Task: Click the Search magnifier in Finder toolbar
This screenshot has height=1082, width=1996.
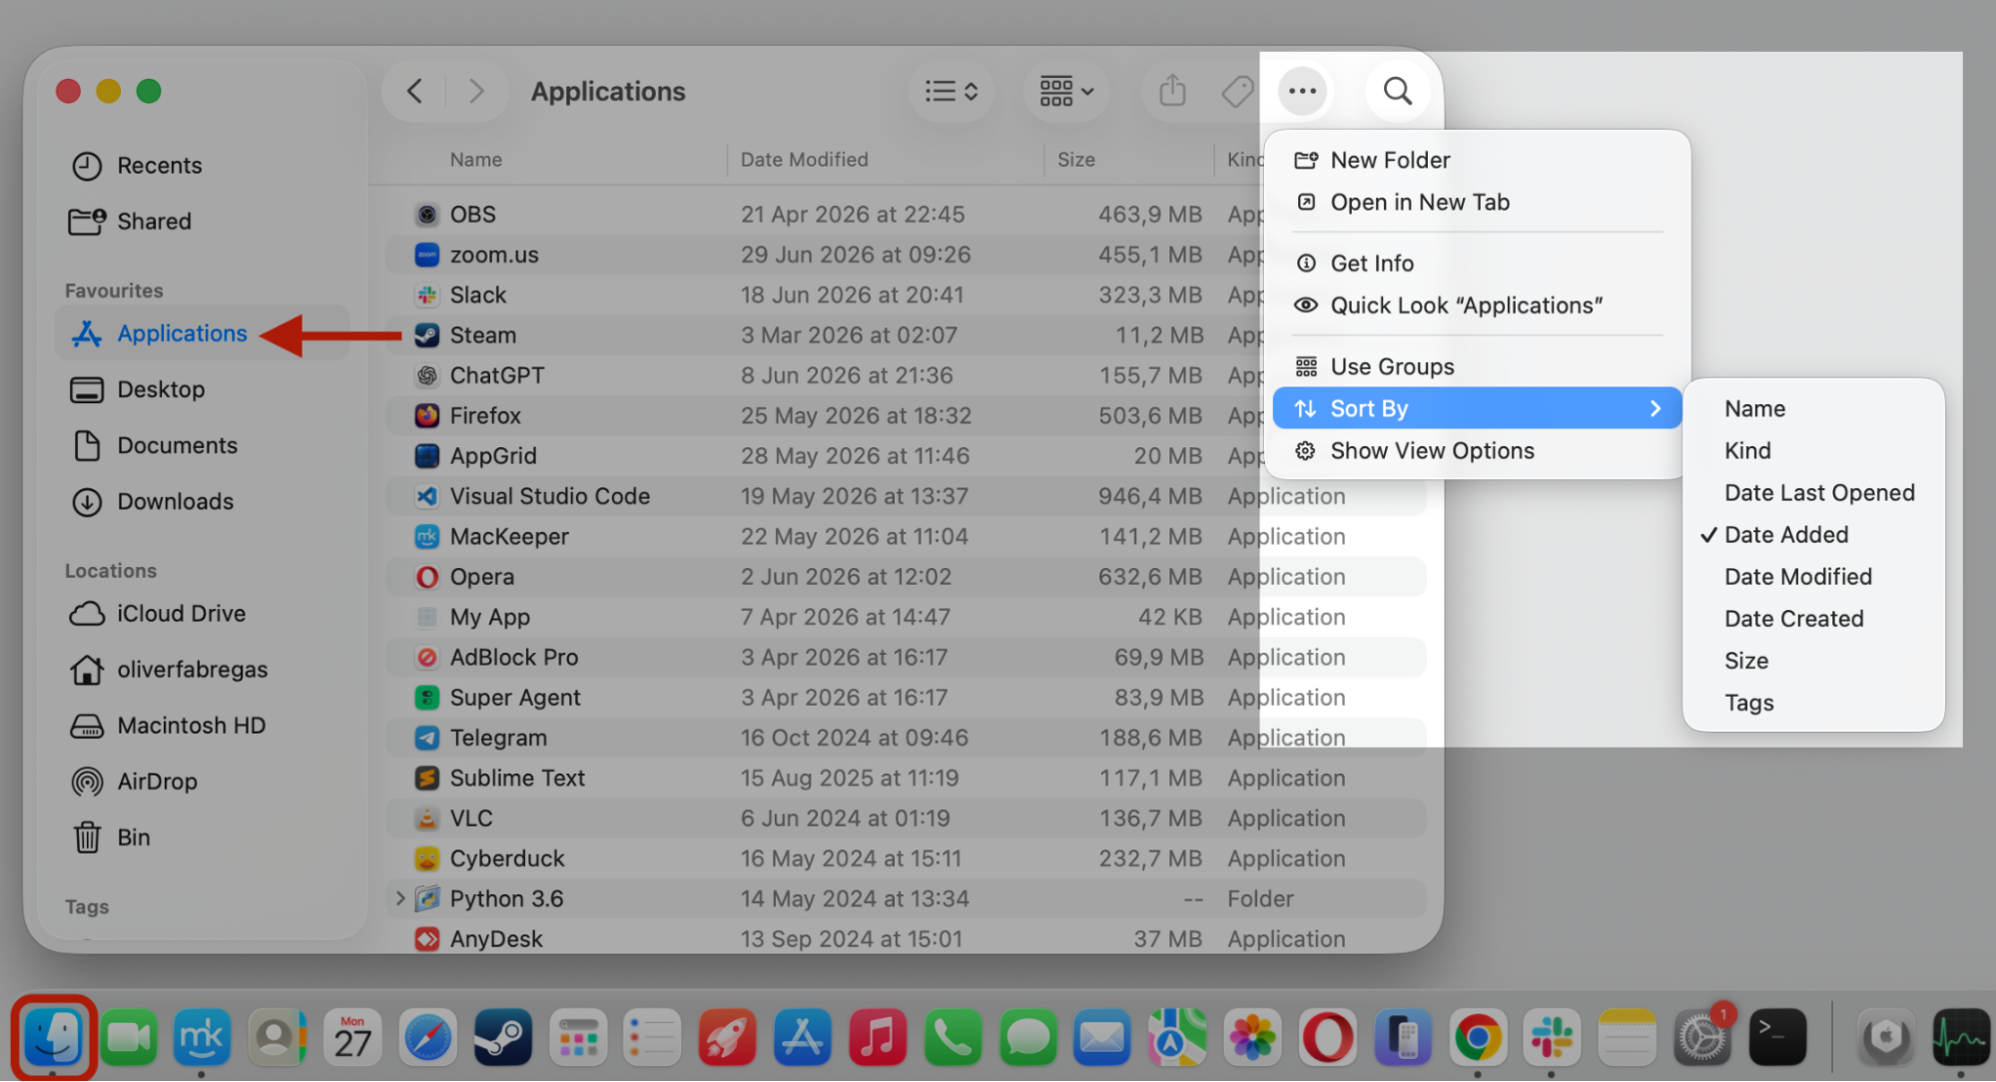Action: [x=1397, y=91]
